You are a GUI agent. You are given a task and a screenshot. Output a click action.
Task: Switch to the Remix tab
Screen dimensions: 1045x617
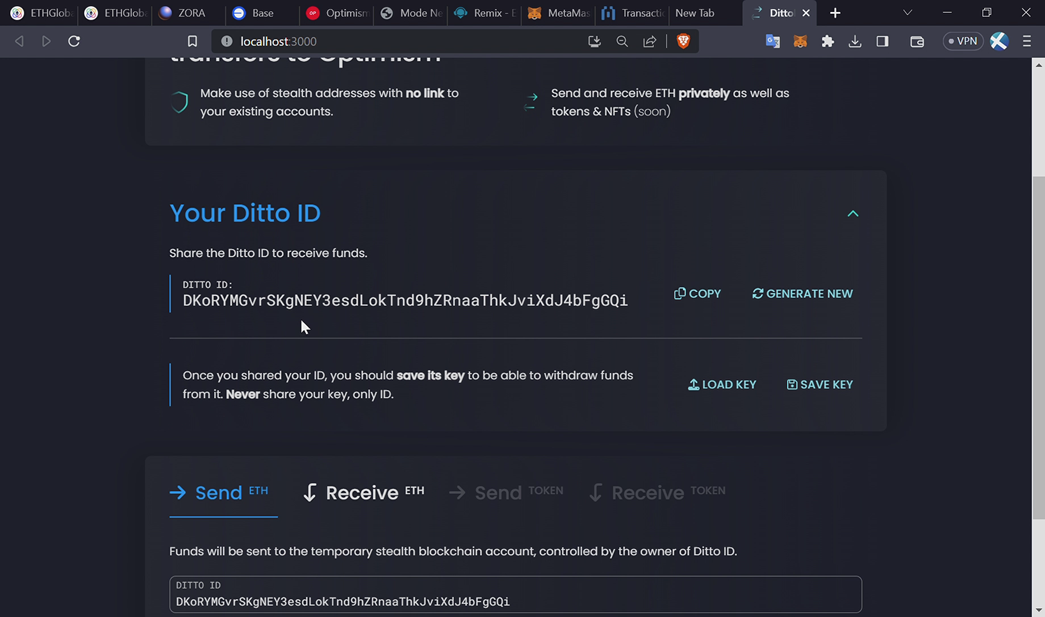click(x=484, y=13)
